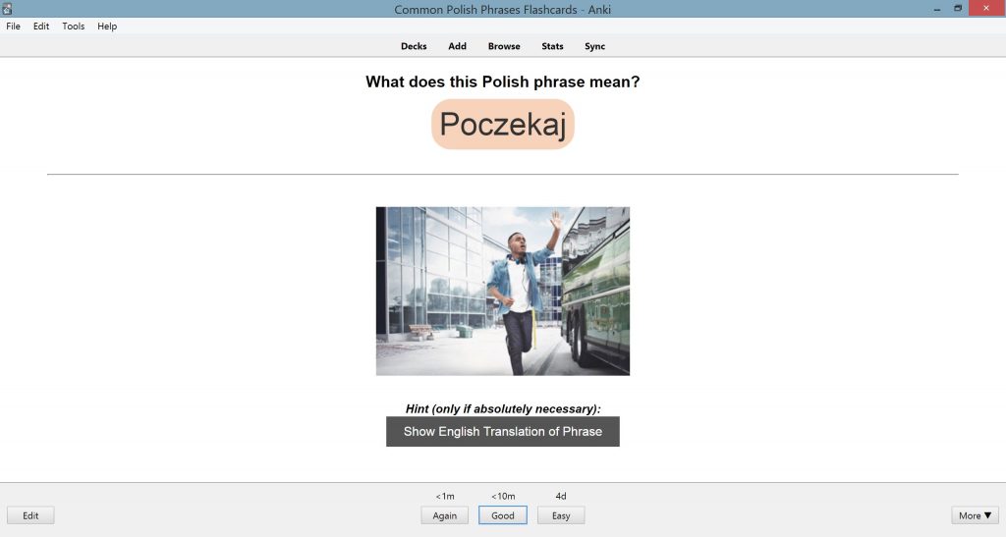Click the 4d interval label
Image resolution: width=1006 pixels, height=537 pixels.
tap(561, 496)
